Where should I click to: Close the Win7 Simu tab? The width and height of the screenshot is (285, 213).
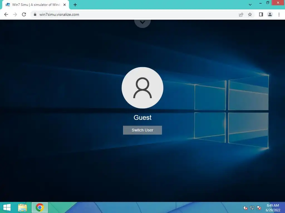click(x=65, y=5)
